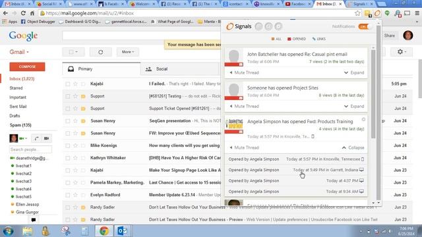Open the Gmail dropdown menu
This screenshot has height=237, width=422.
pyautogui.click(x=19, y=52)
